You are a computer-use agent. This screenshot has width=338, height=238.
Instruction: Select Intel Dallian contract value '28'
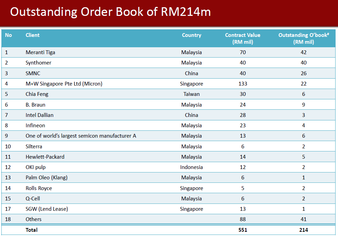click(x=243, y=115)
